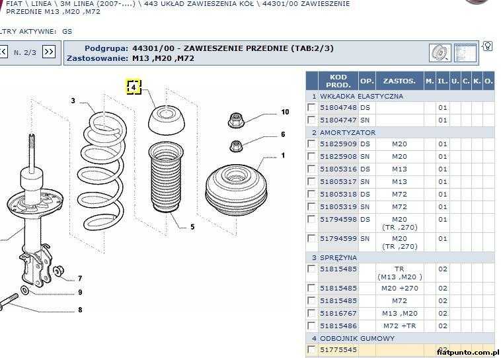Screen dimensions: 501x358
Task: Tick checkbox for part 51816767
Action: [x=311, y=313]
